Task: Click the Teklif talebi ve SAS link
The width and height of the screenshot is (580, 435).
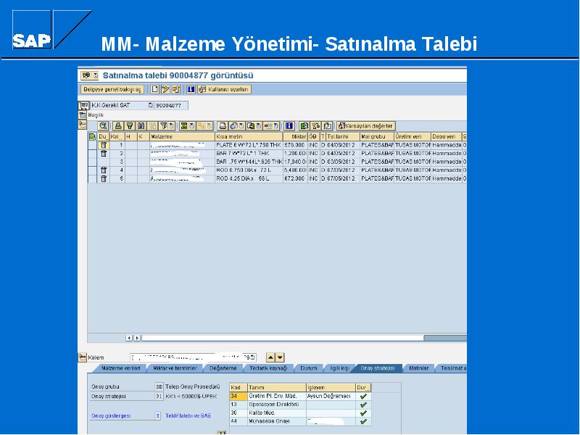Action: point(188,415)
